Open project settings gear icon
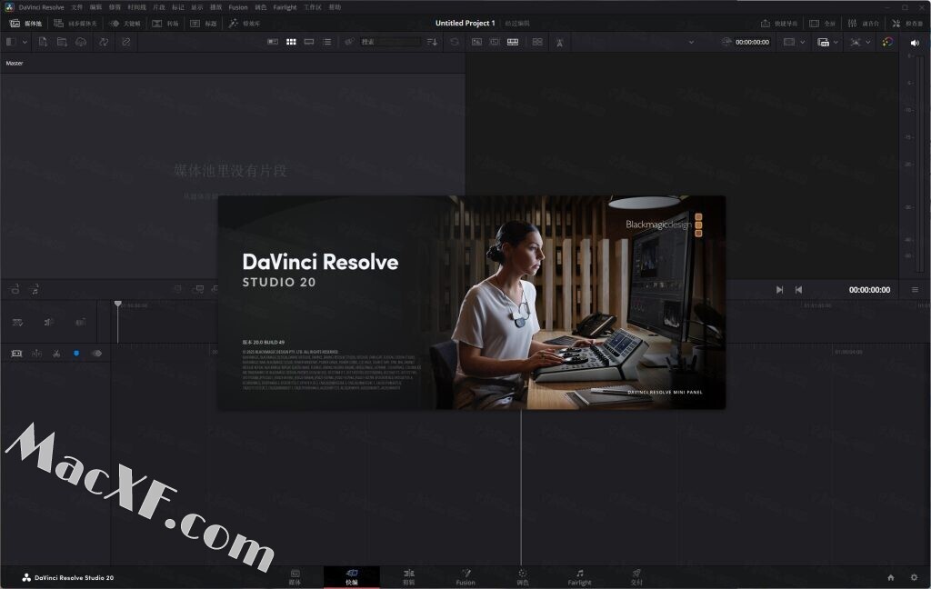The height and width of the screenshot is (589, 931). click(915, 577)
